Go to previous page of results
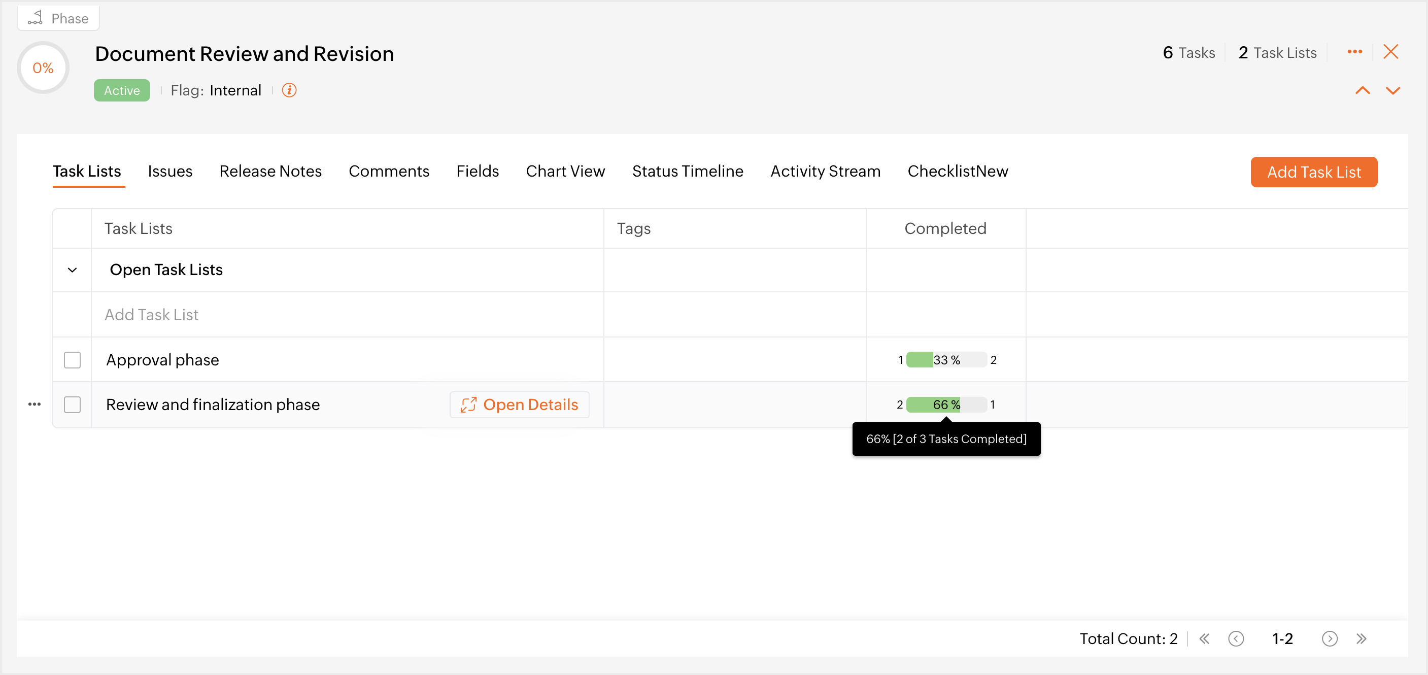Image resolution: width=1428 pixels, height=675 pixels. [x=1236, y=639]
